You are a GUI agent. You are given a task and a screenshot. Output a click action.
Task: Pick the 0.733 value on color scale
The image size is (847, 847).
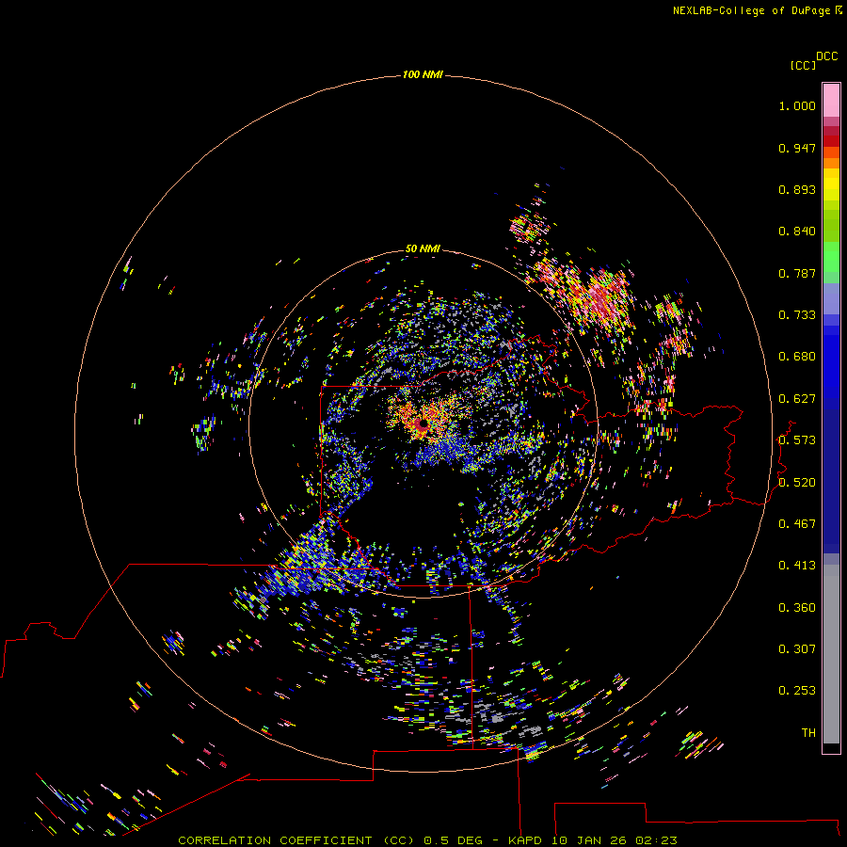[x=797, y=315]
